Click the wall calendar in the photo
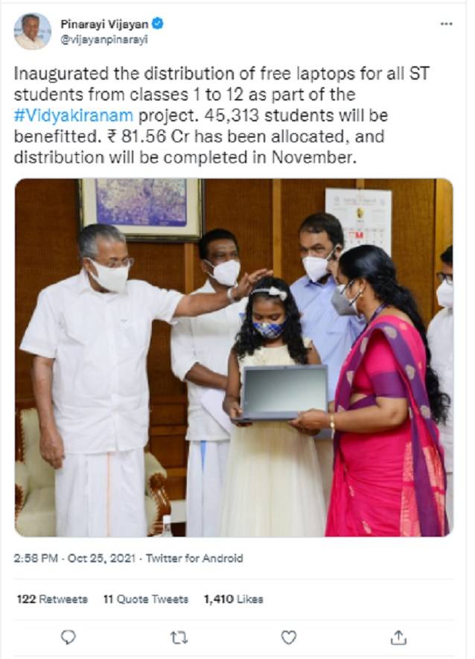Image resolution: width=475 pixels, height=659 pixels. [x=359, y=220]
